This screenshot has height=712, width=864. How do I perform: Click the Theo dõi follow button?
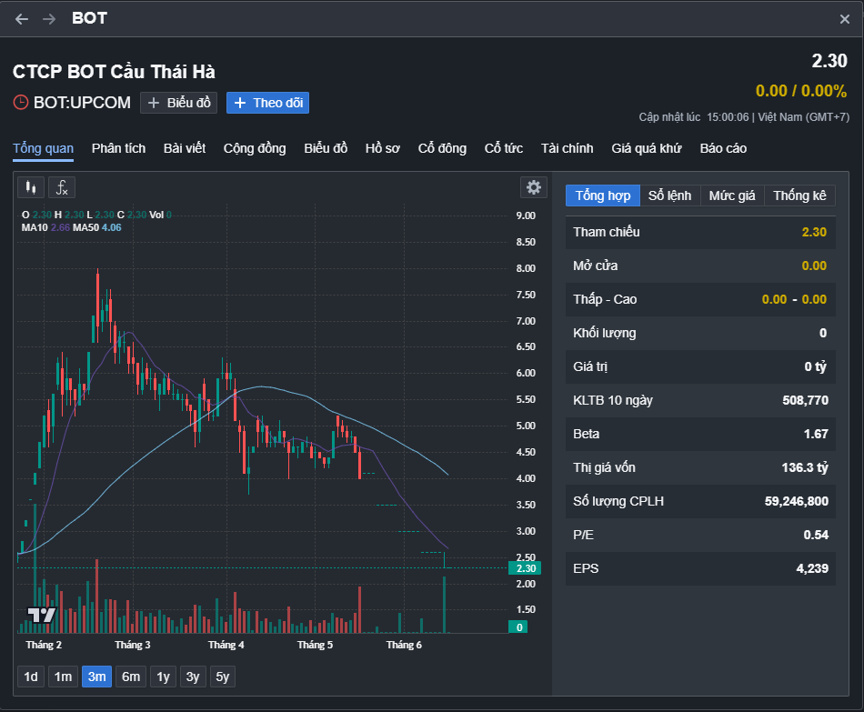pyautogui.click(x=267, y=103)
